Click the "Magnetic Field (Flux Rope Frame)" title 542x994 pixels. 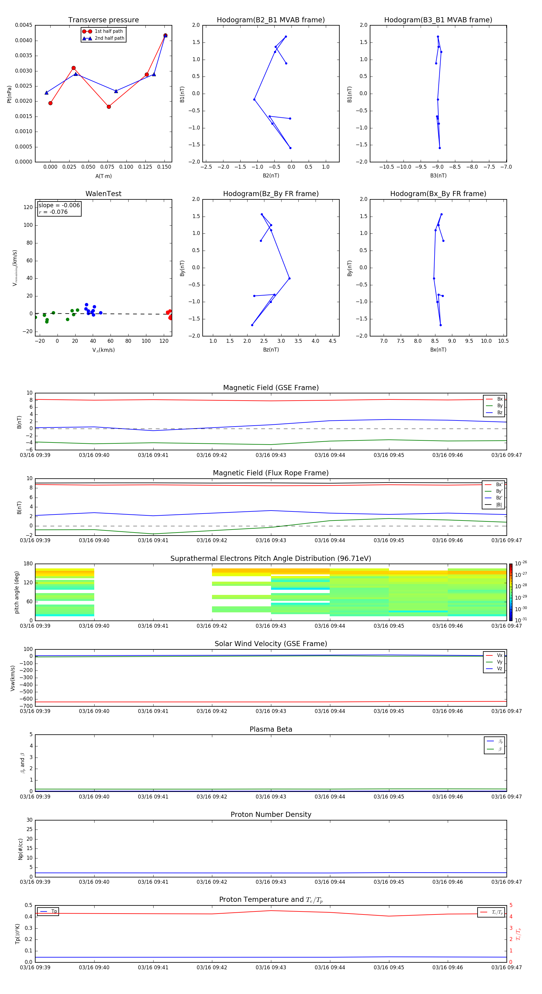pos(271,473)
